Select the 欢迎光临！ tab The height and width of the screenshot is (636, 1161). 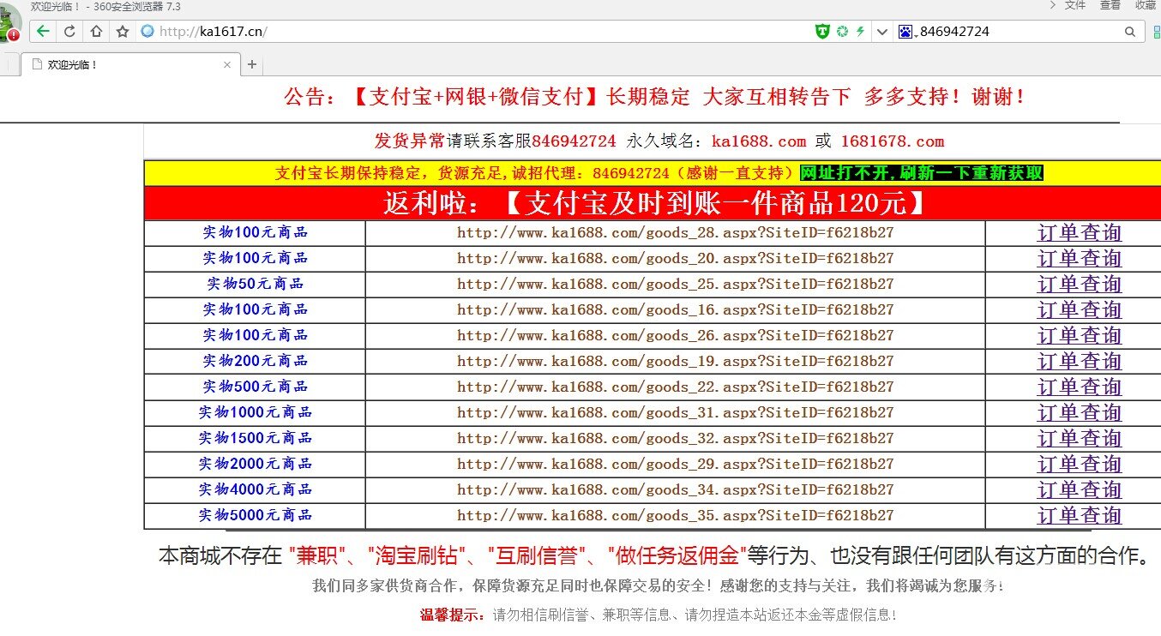[x=129, y=64]
